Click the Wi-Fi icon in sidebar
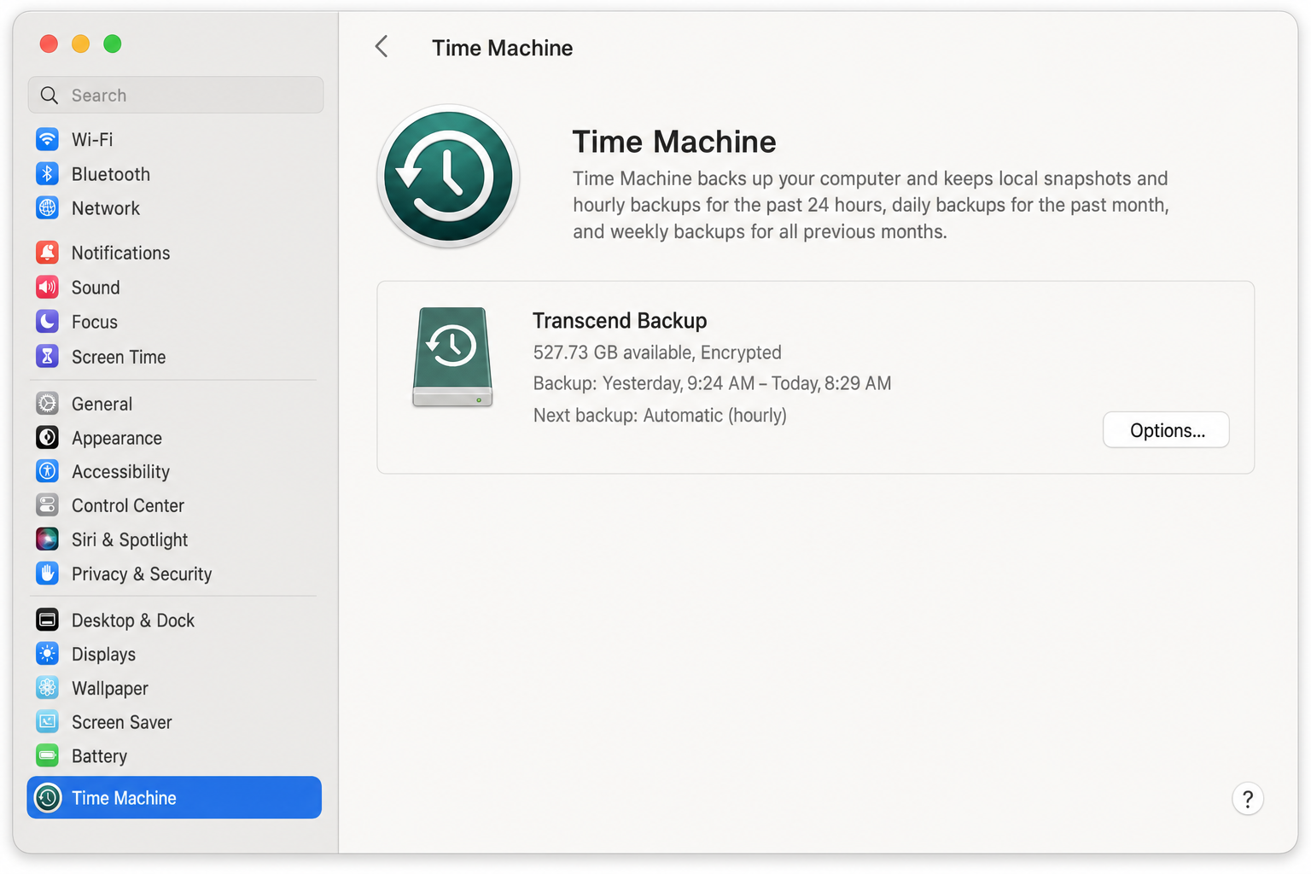 (48, 139)
